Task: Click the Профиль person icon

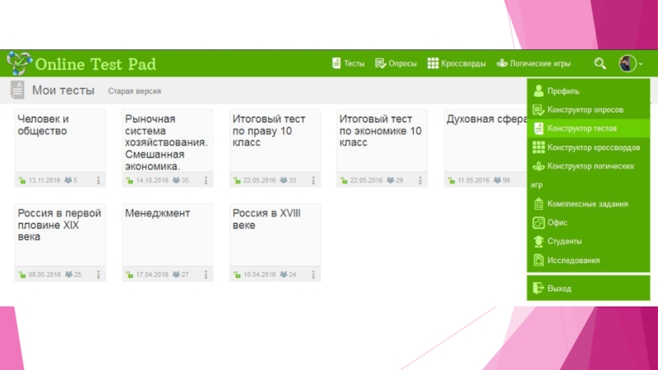Action: pyautogui.click(x=539, y=90)
